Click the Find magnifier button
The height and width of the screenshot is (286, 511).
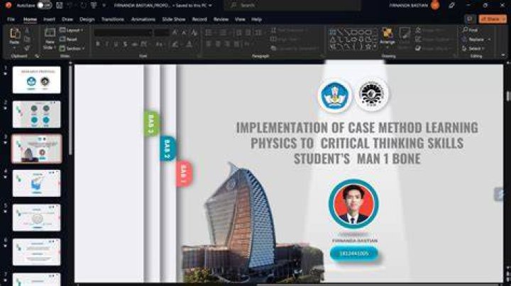point(471,30)
